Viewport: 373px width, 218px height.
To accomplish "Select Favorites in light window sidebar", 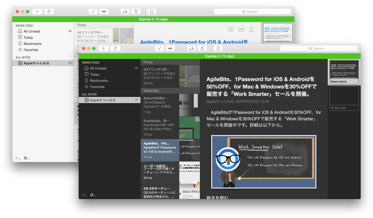I will point(43,49).
